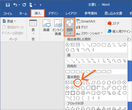Select the straight line in 線 section
132x110 pixels.
pyautogui.click(x=68, y=61)
